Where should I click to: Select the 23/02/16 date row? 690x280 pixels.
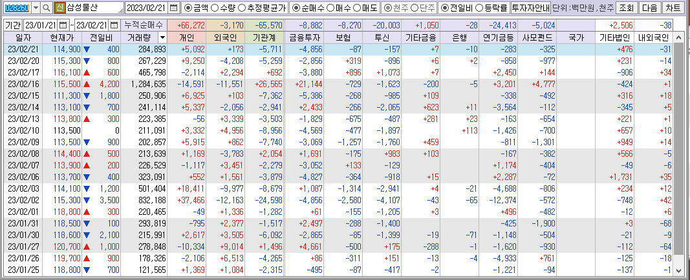click(339, 83)
